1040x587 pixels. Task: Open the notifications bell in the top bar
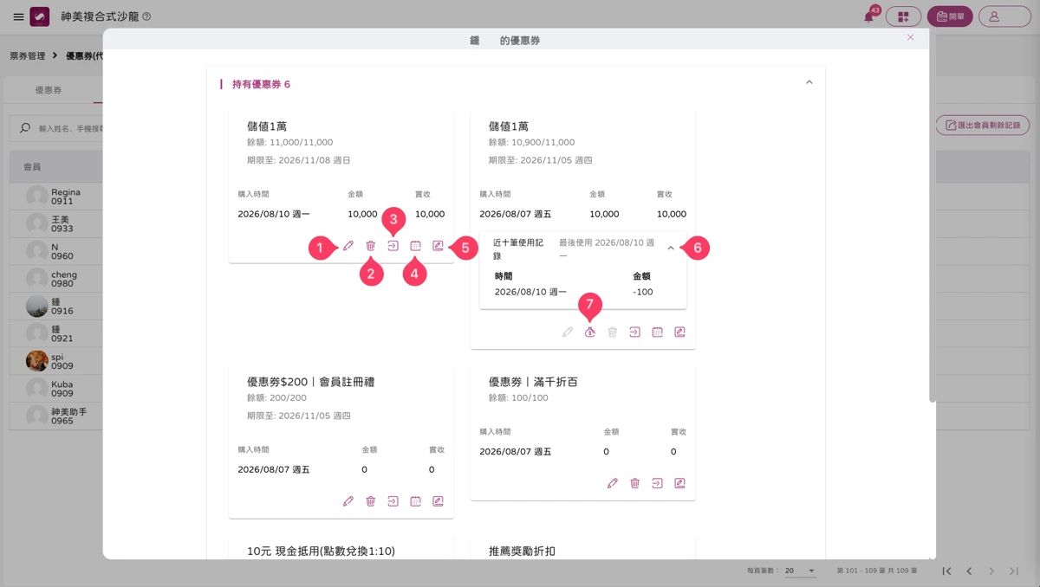(869, 16)
